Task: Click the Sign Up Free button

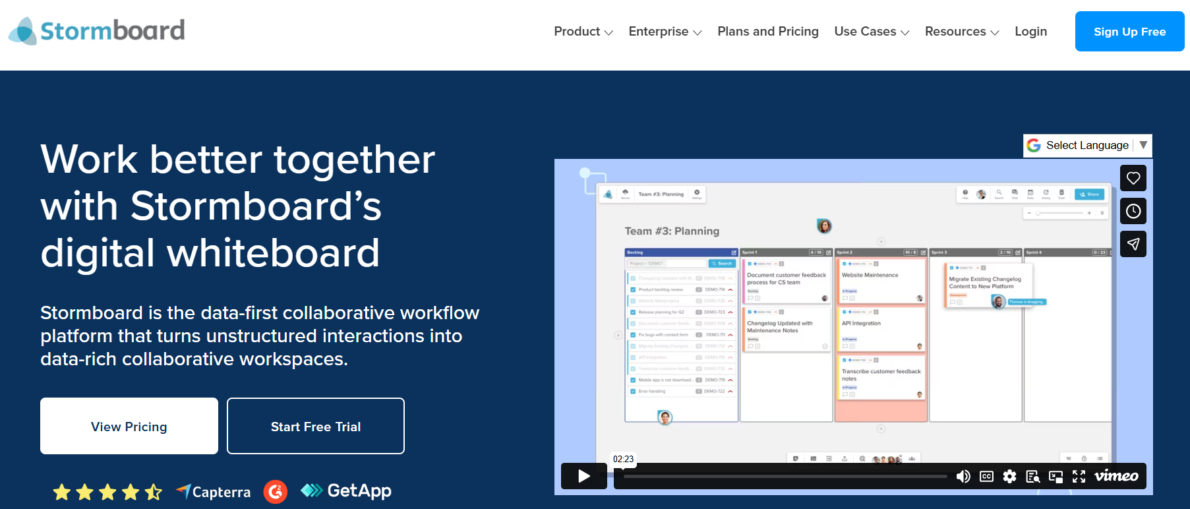Action: tap(1129, 32)
